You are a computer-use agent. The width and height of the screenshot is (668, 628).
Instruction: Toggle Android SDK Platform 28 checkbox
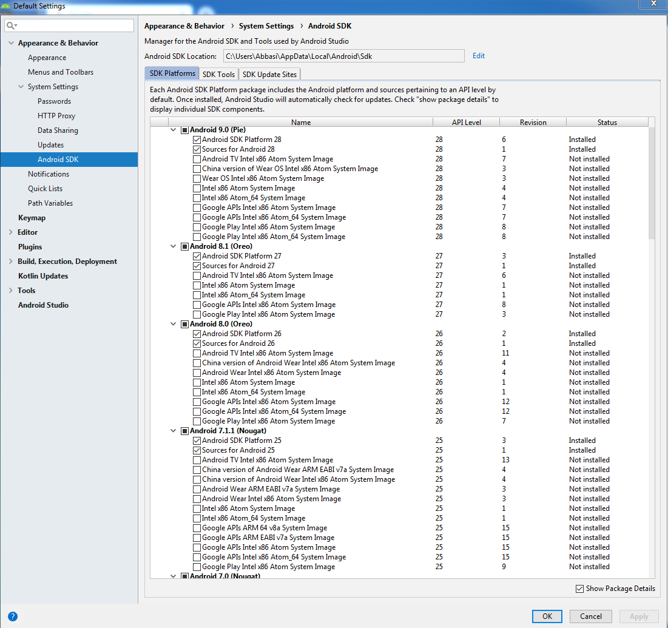(197, 140)
